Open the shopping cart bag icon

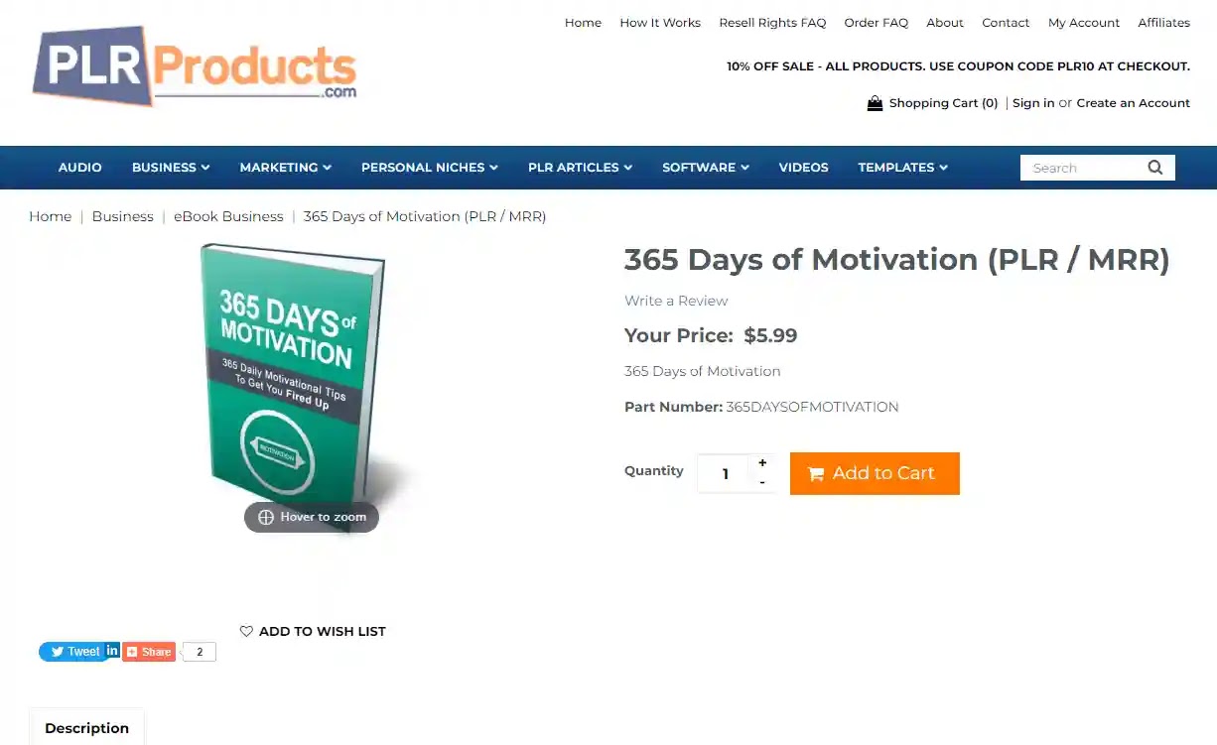click(x=875, y=103)
